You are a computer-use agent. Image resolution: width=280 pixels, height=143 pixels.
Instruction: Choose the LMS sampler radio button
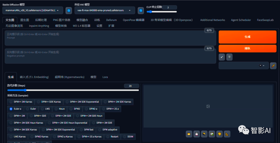point(45,109)
